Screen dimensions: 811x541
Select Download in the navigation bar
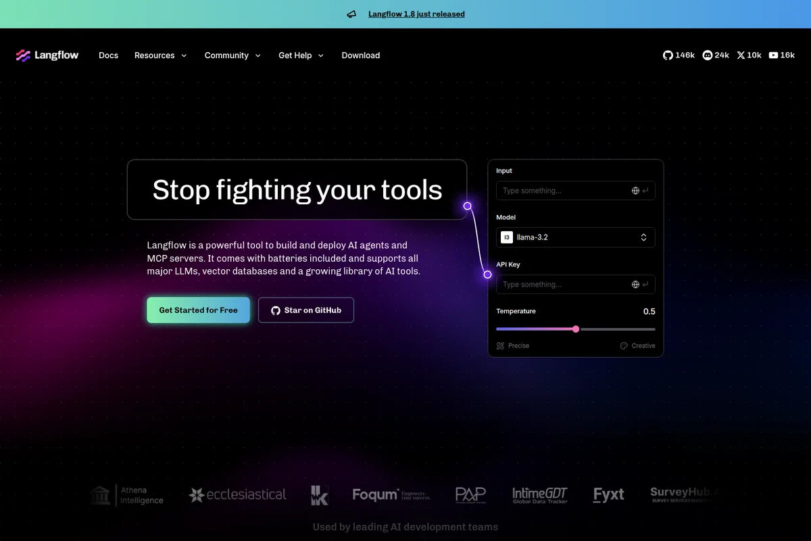click(x=360, y=55)
